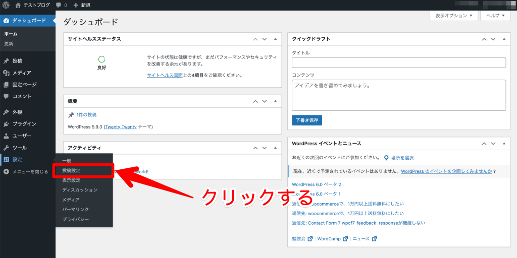The image size is (517, 258).
Task: Open the 1件の投稿 link
Action: point(86,115)
